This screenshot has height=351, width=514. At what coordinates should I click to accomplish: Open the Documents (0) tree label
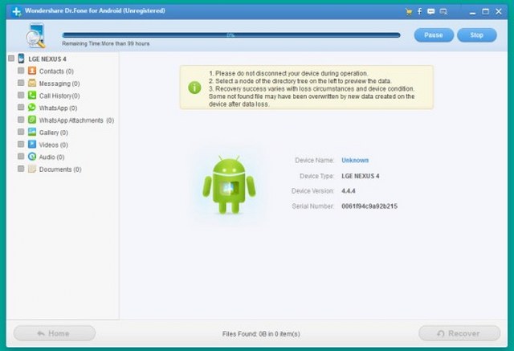[x=60, y=169]
